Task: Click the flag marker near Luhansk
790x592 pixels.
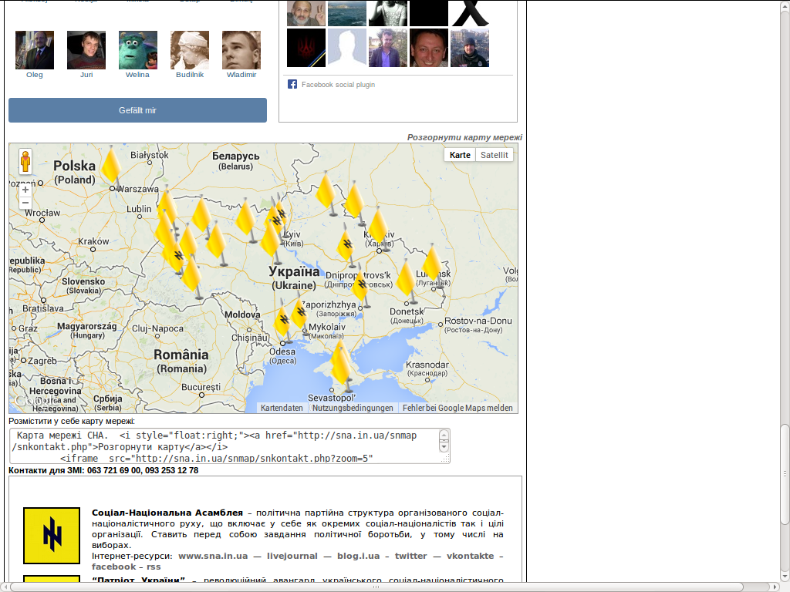Action: click(x=432, y=264)
